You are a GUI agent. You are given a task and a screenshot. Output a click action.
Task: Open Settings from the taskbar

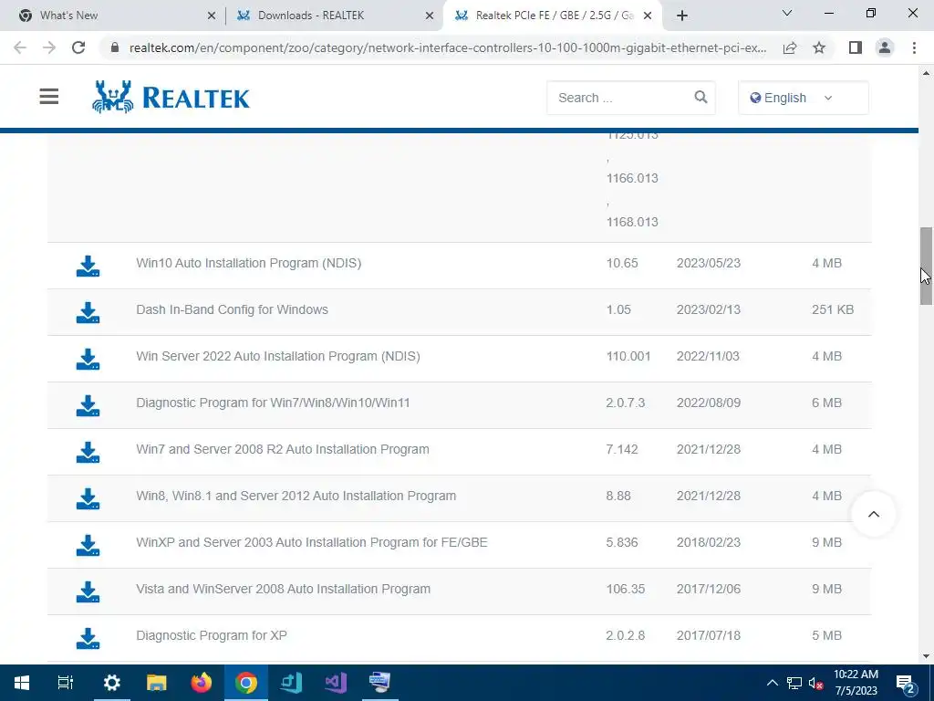pyautogui.click(x=112, y=683)
